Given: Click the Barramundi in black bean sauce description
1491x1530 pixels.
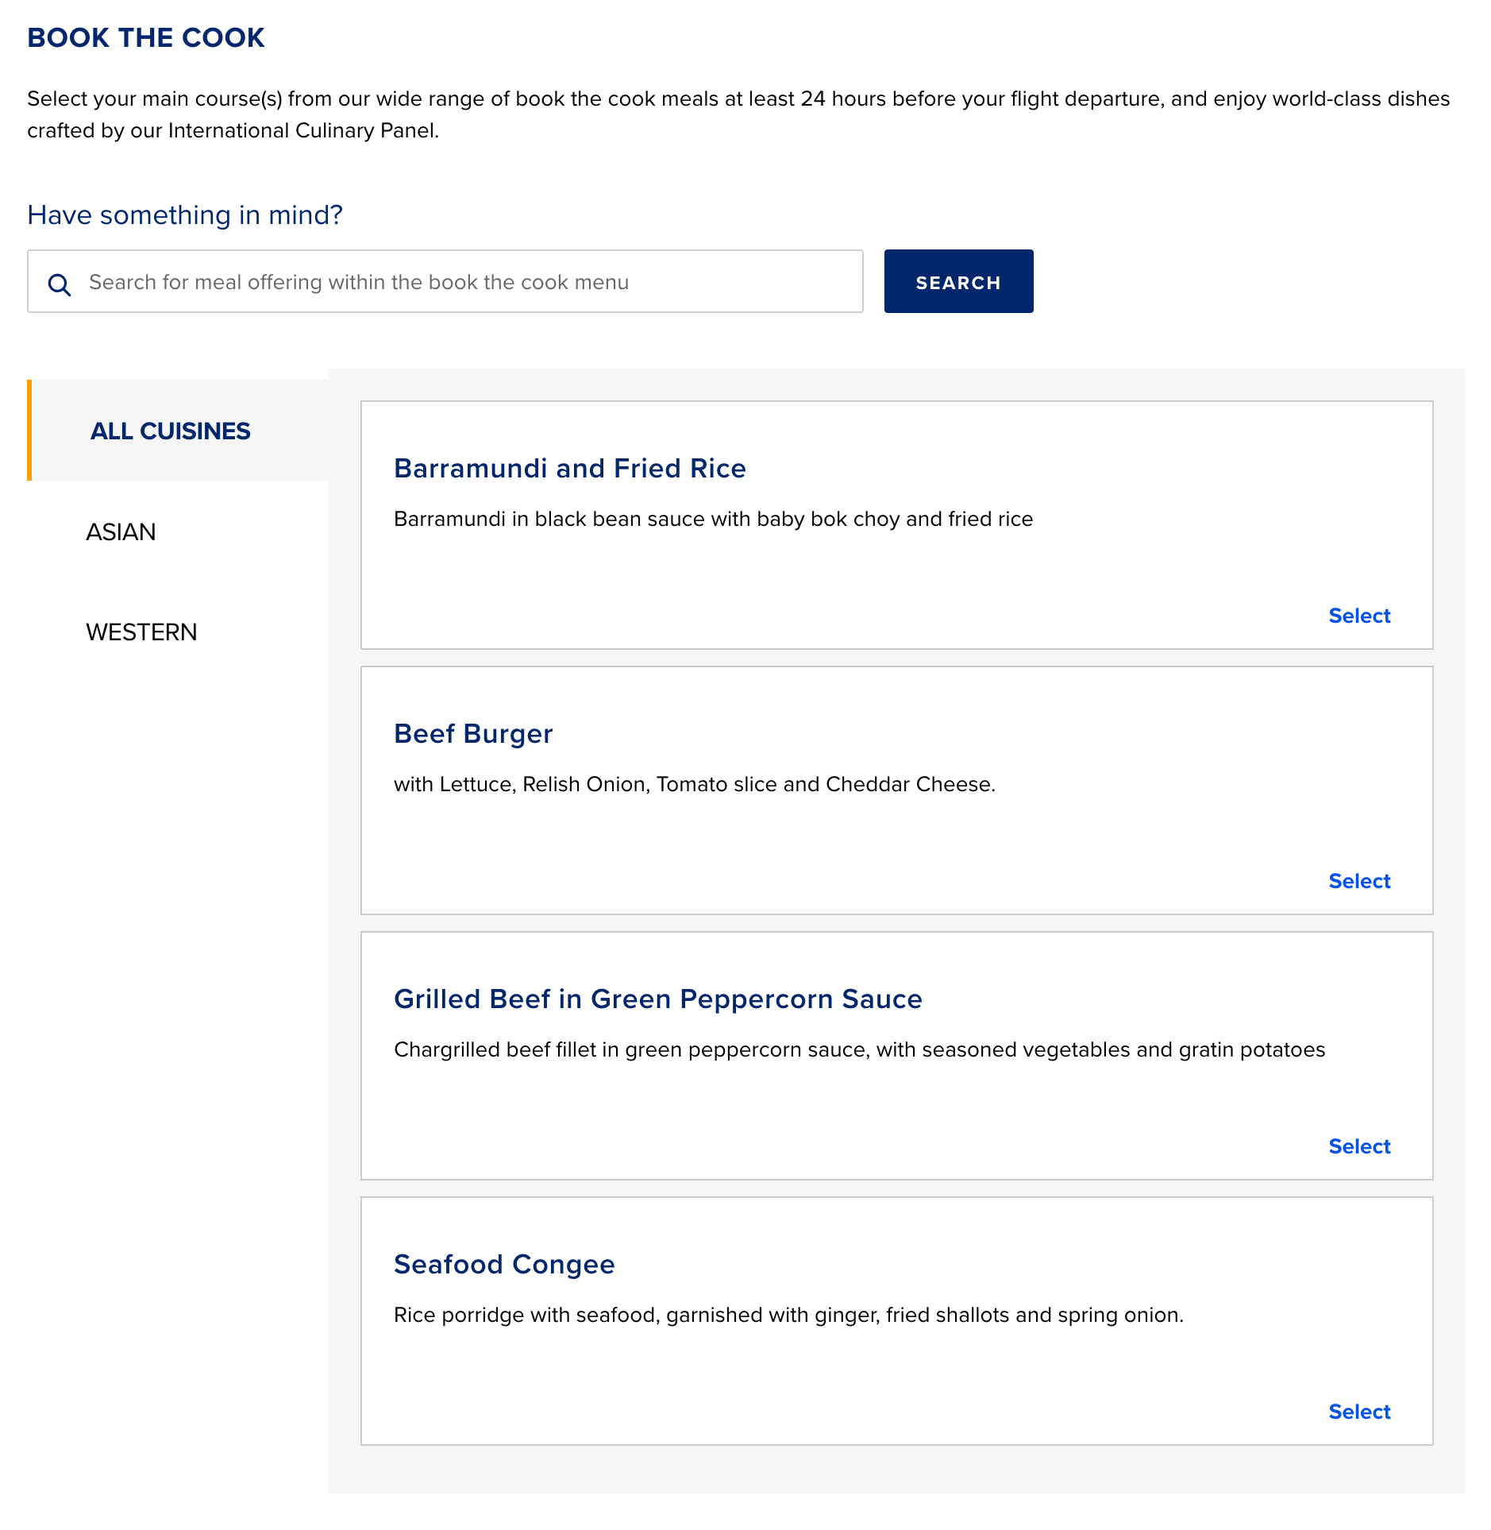Looking at the screenshot, I should click(713, 519).
